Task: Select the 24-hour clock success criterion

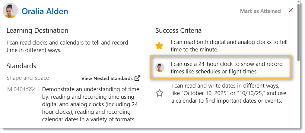Action: [226, 68]
